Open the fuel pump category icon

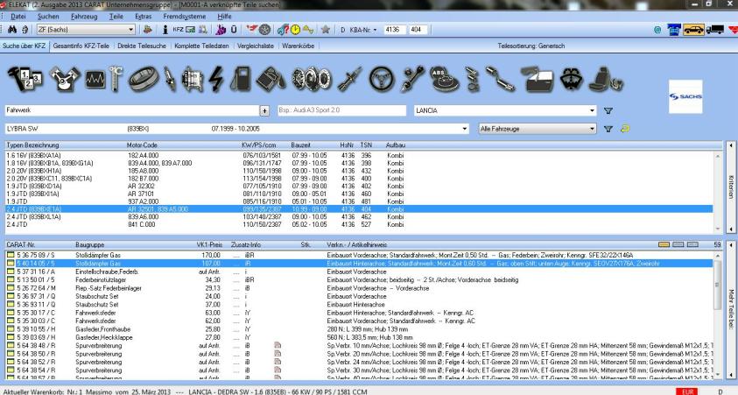[241, 79]
